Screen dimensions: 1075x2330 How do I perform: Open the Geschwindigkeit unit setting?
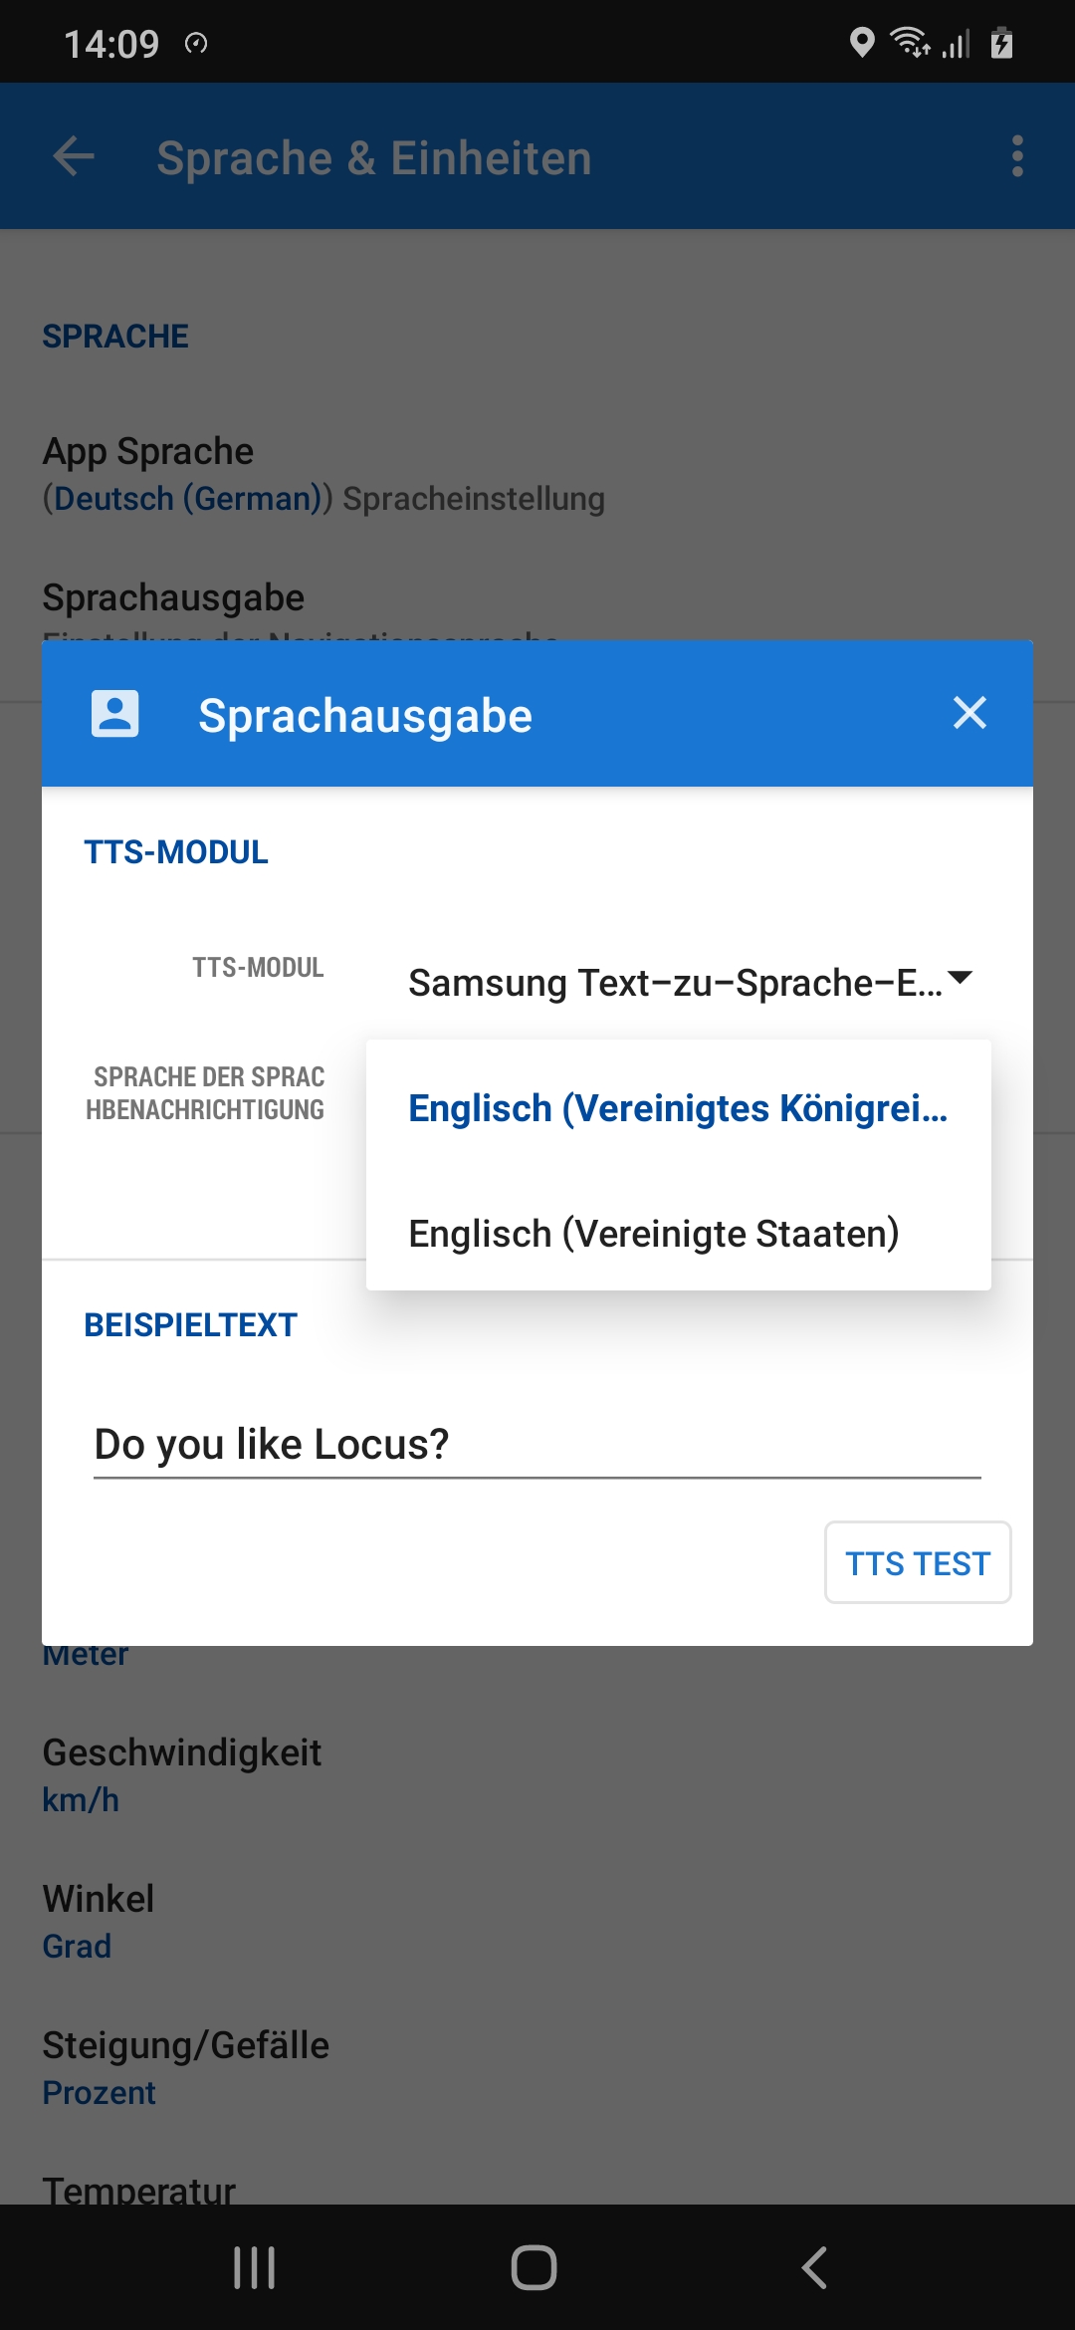(x=182, y=1774)
